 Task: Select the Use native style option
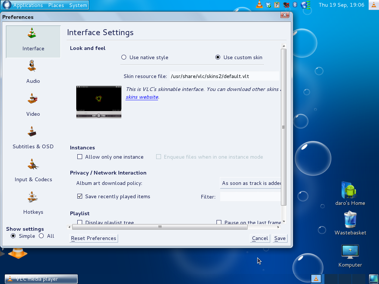click(124, 57)
